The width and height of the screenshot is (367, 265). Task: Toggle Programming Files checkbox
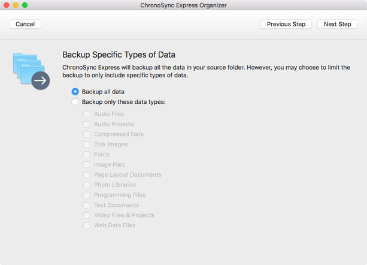(x=87, y=195)
